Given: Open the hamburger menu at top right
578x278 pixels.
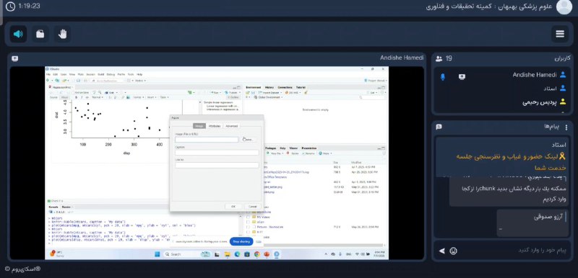Looking at the screenshot, I should pos(560,34).
